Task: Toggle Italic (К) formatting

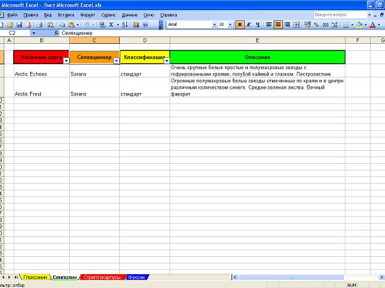Action: click(x=248, y=25)
